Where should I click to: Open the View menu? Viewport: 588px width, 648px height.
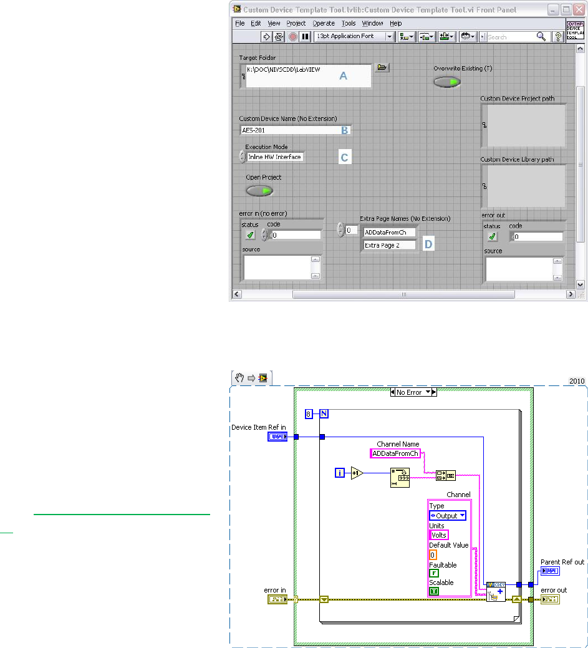pyautogui.click(x=274, y=23)
